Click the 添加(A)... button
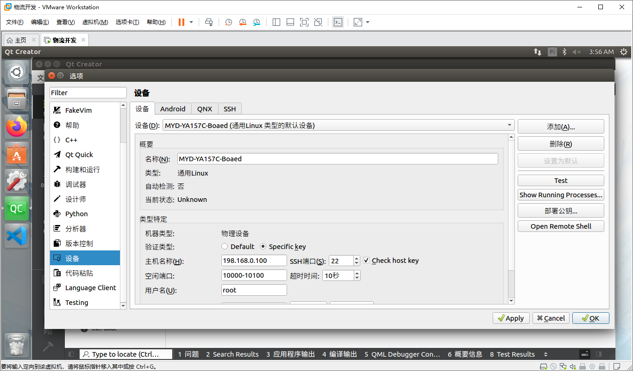This screenshot has height=371, width=633. pos(561,127)
